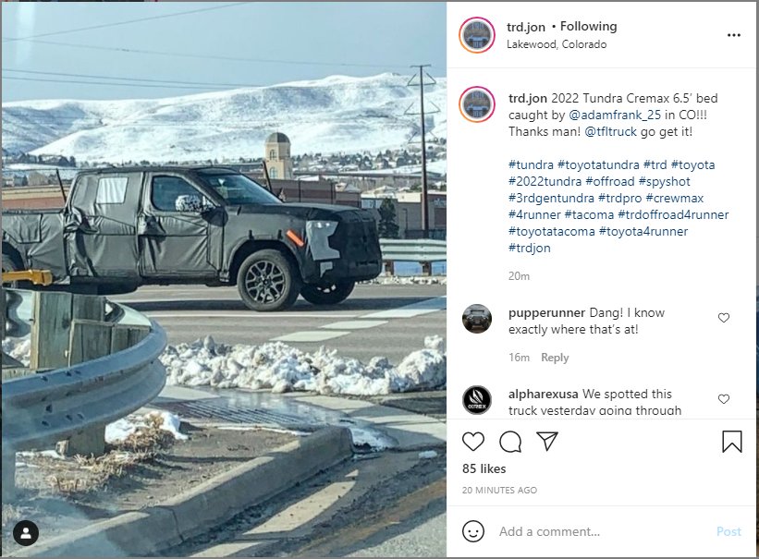Open Lakewood, Colorado location link
759x559 pixels.
click(557, 44)
